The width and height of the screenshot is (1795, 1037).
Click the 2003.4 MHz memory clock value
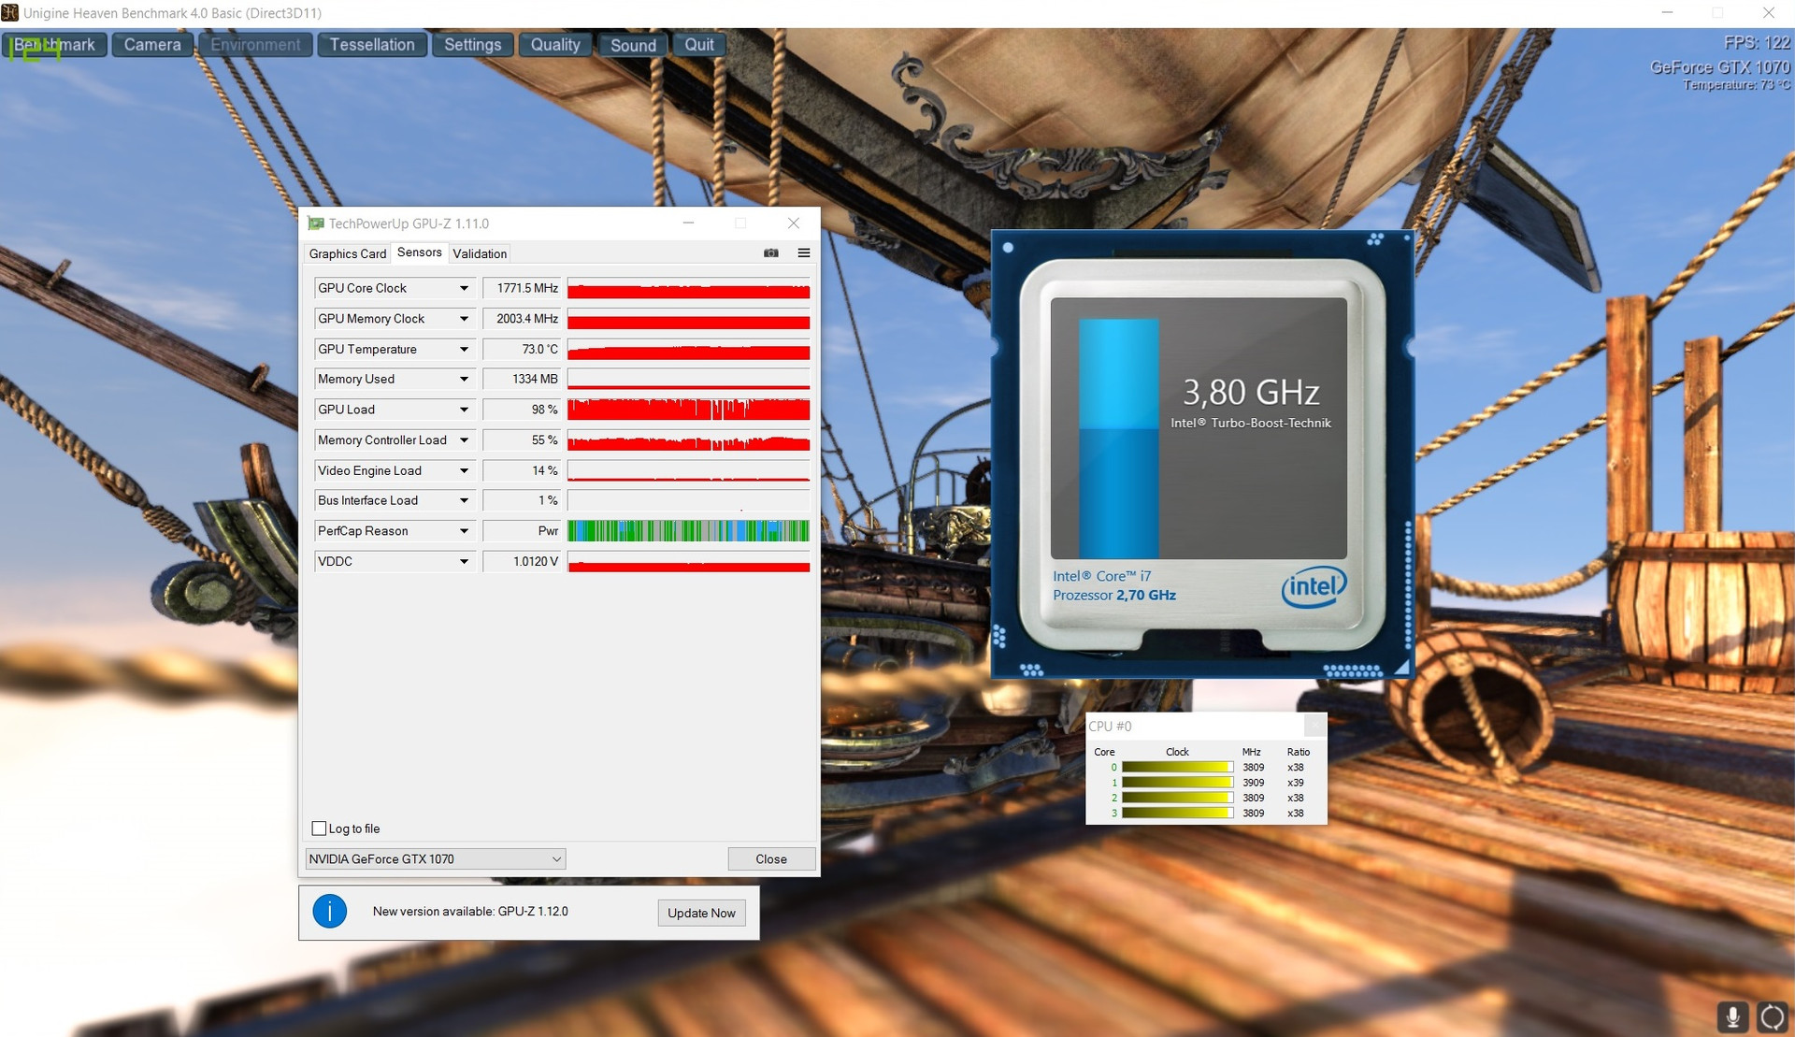pyautogui.click(x=522, y=319)
